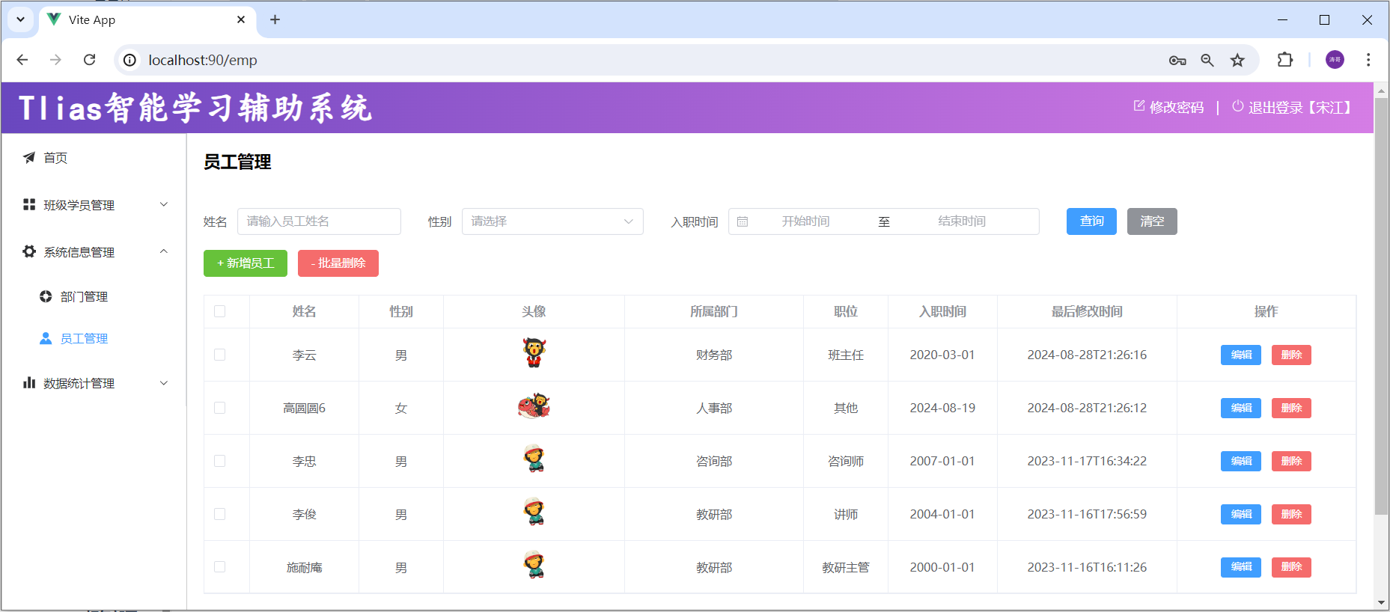Click the green 新增员工 button
The image size is (1390, 612).
point(246,263)
